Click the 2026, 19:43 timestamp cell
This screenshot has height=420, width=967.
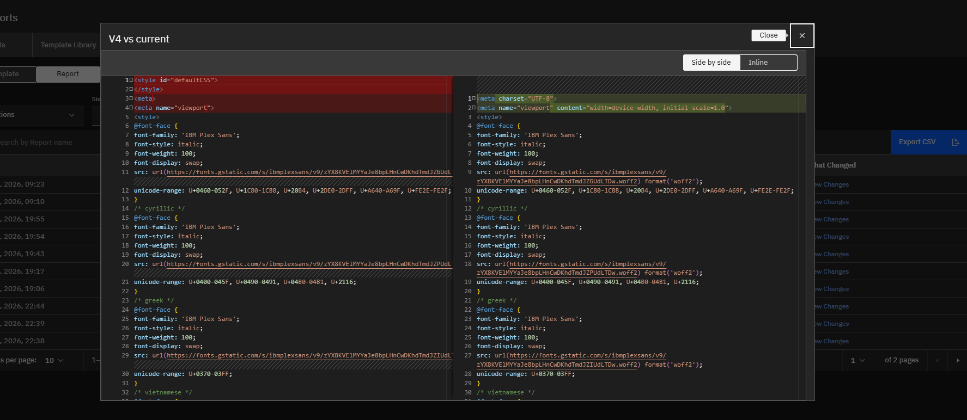click(x=22, y=254)
